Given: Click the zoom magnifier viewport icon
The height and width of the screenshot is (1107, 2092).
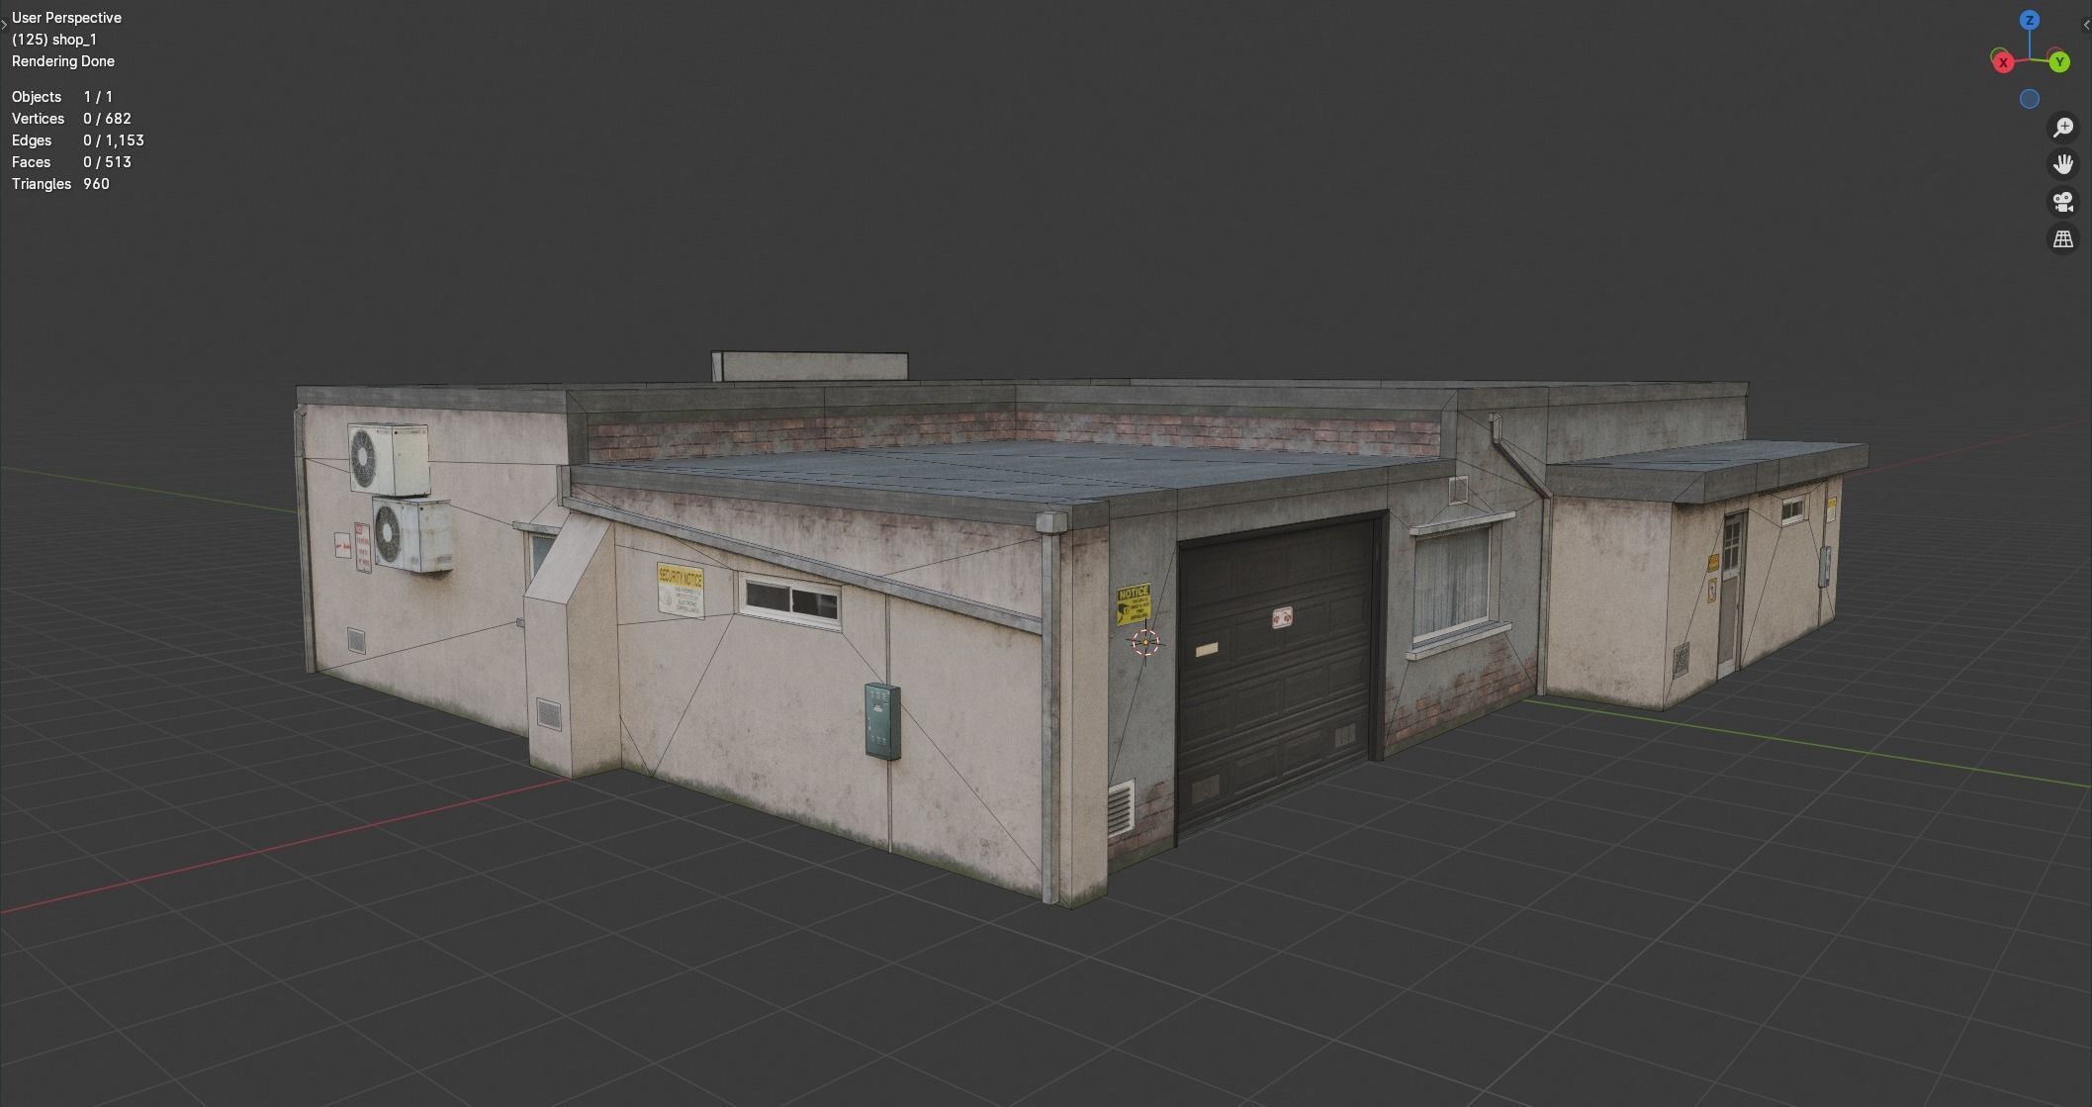Looking at the screenshot, I should click(x=2063, y=128).
